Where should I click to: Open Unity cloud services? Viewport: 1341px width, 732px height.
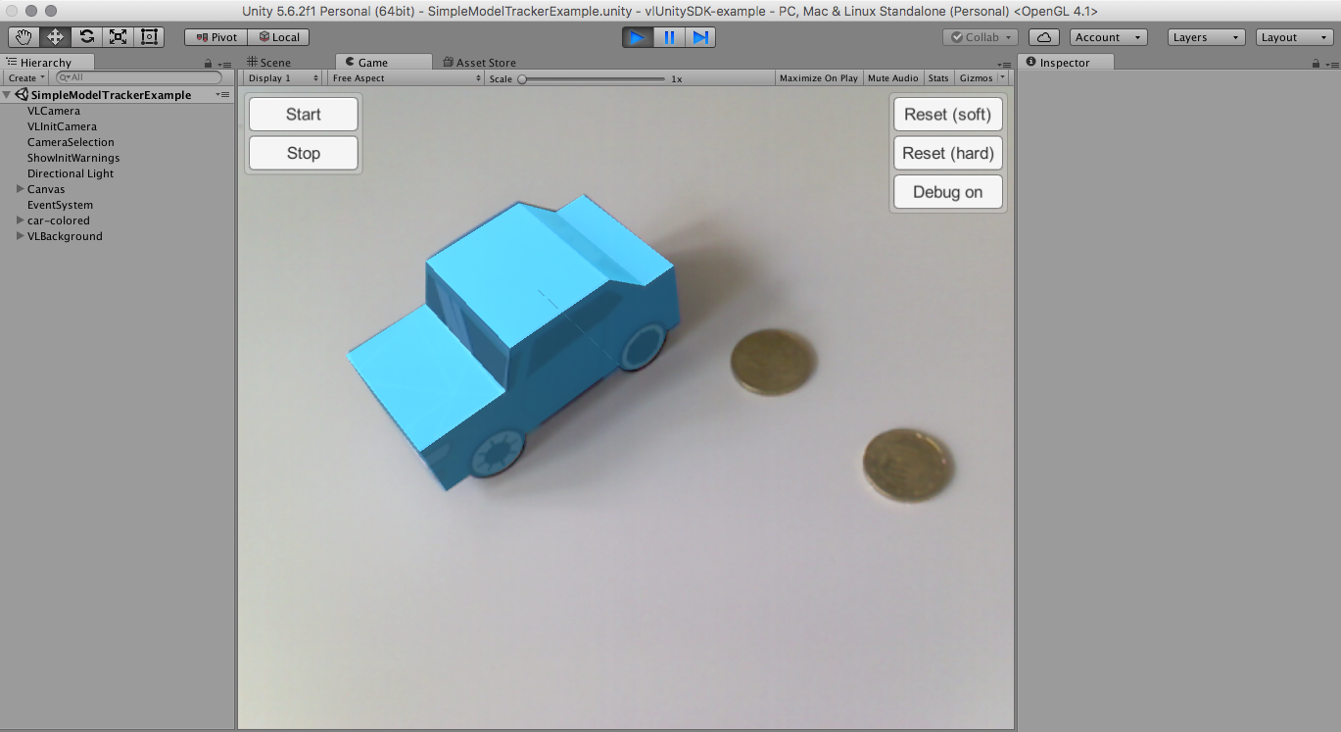point(1044,37)
